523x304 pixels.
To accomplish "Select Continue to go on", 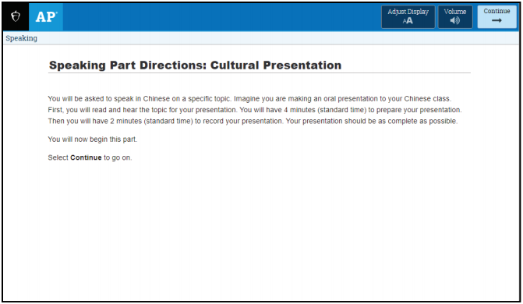I will 496,16.
